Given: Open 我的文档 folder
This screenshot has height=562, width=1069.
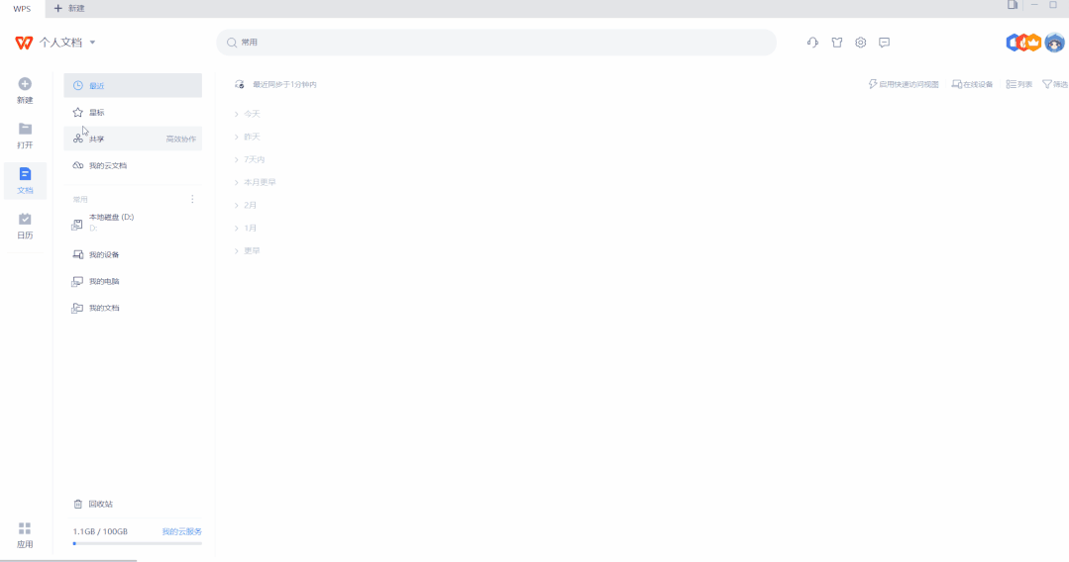Looking at the screenshot, I should coord(133,308).
